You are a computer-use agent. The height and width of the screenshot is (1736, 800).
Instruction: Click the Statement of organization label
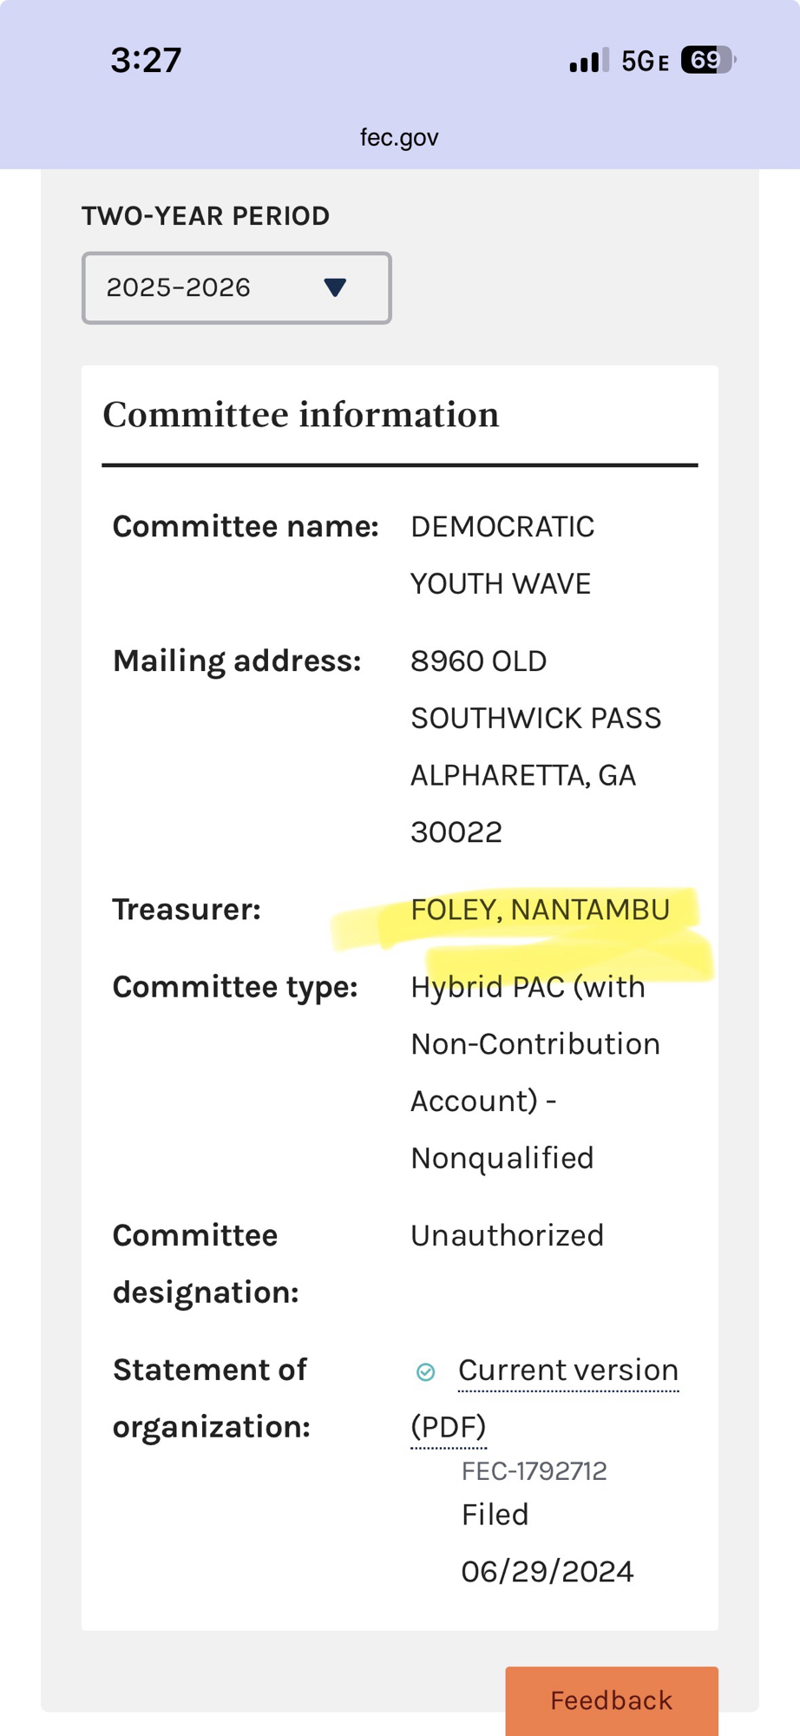coord(212,1397)
